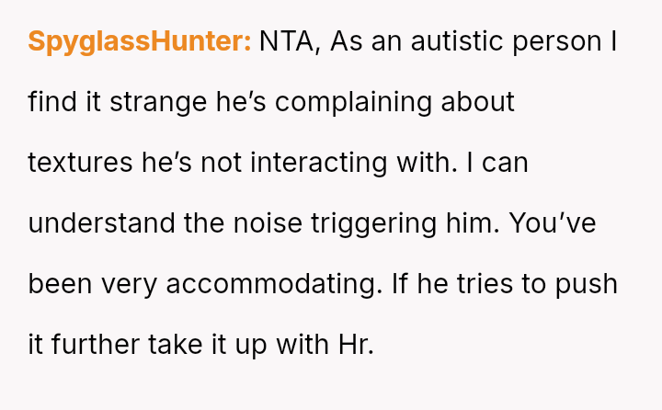Click the word "interacting" in the comment
662x410 pixels.
coord(362,163)
